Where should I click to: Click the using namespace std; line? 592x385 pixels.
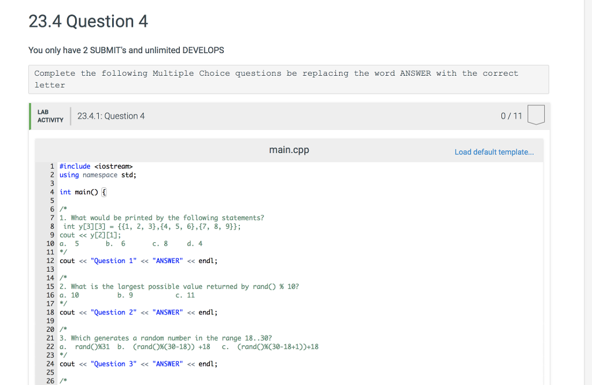(98, 175)
